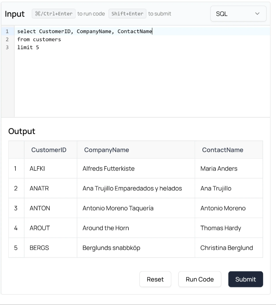The image size is (276, 305).
Task: Select the CompanyName column header
Action: point(107,150)
